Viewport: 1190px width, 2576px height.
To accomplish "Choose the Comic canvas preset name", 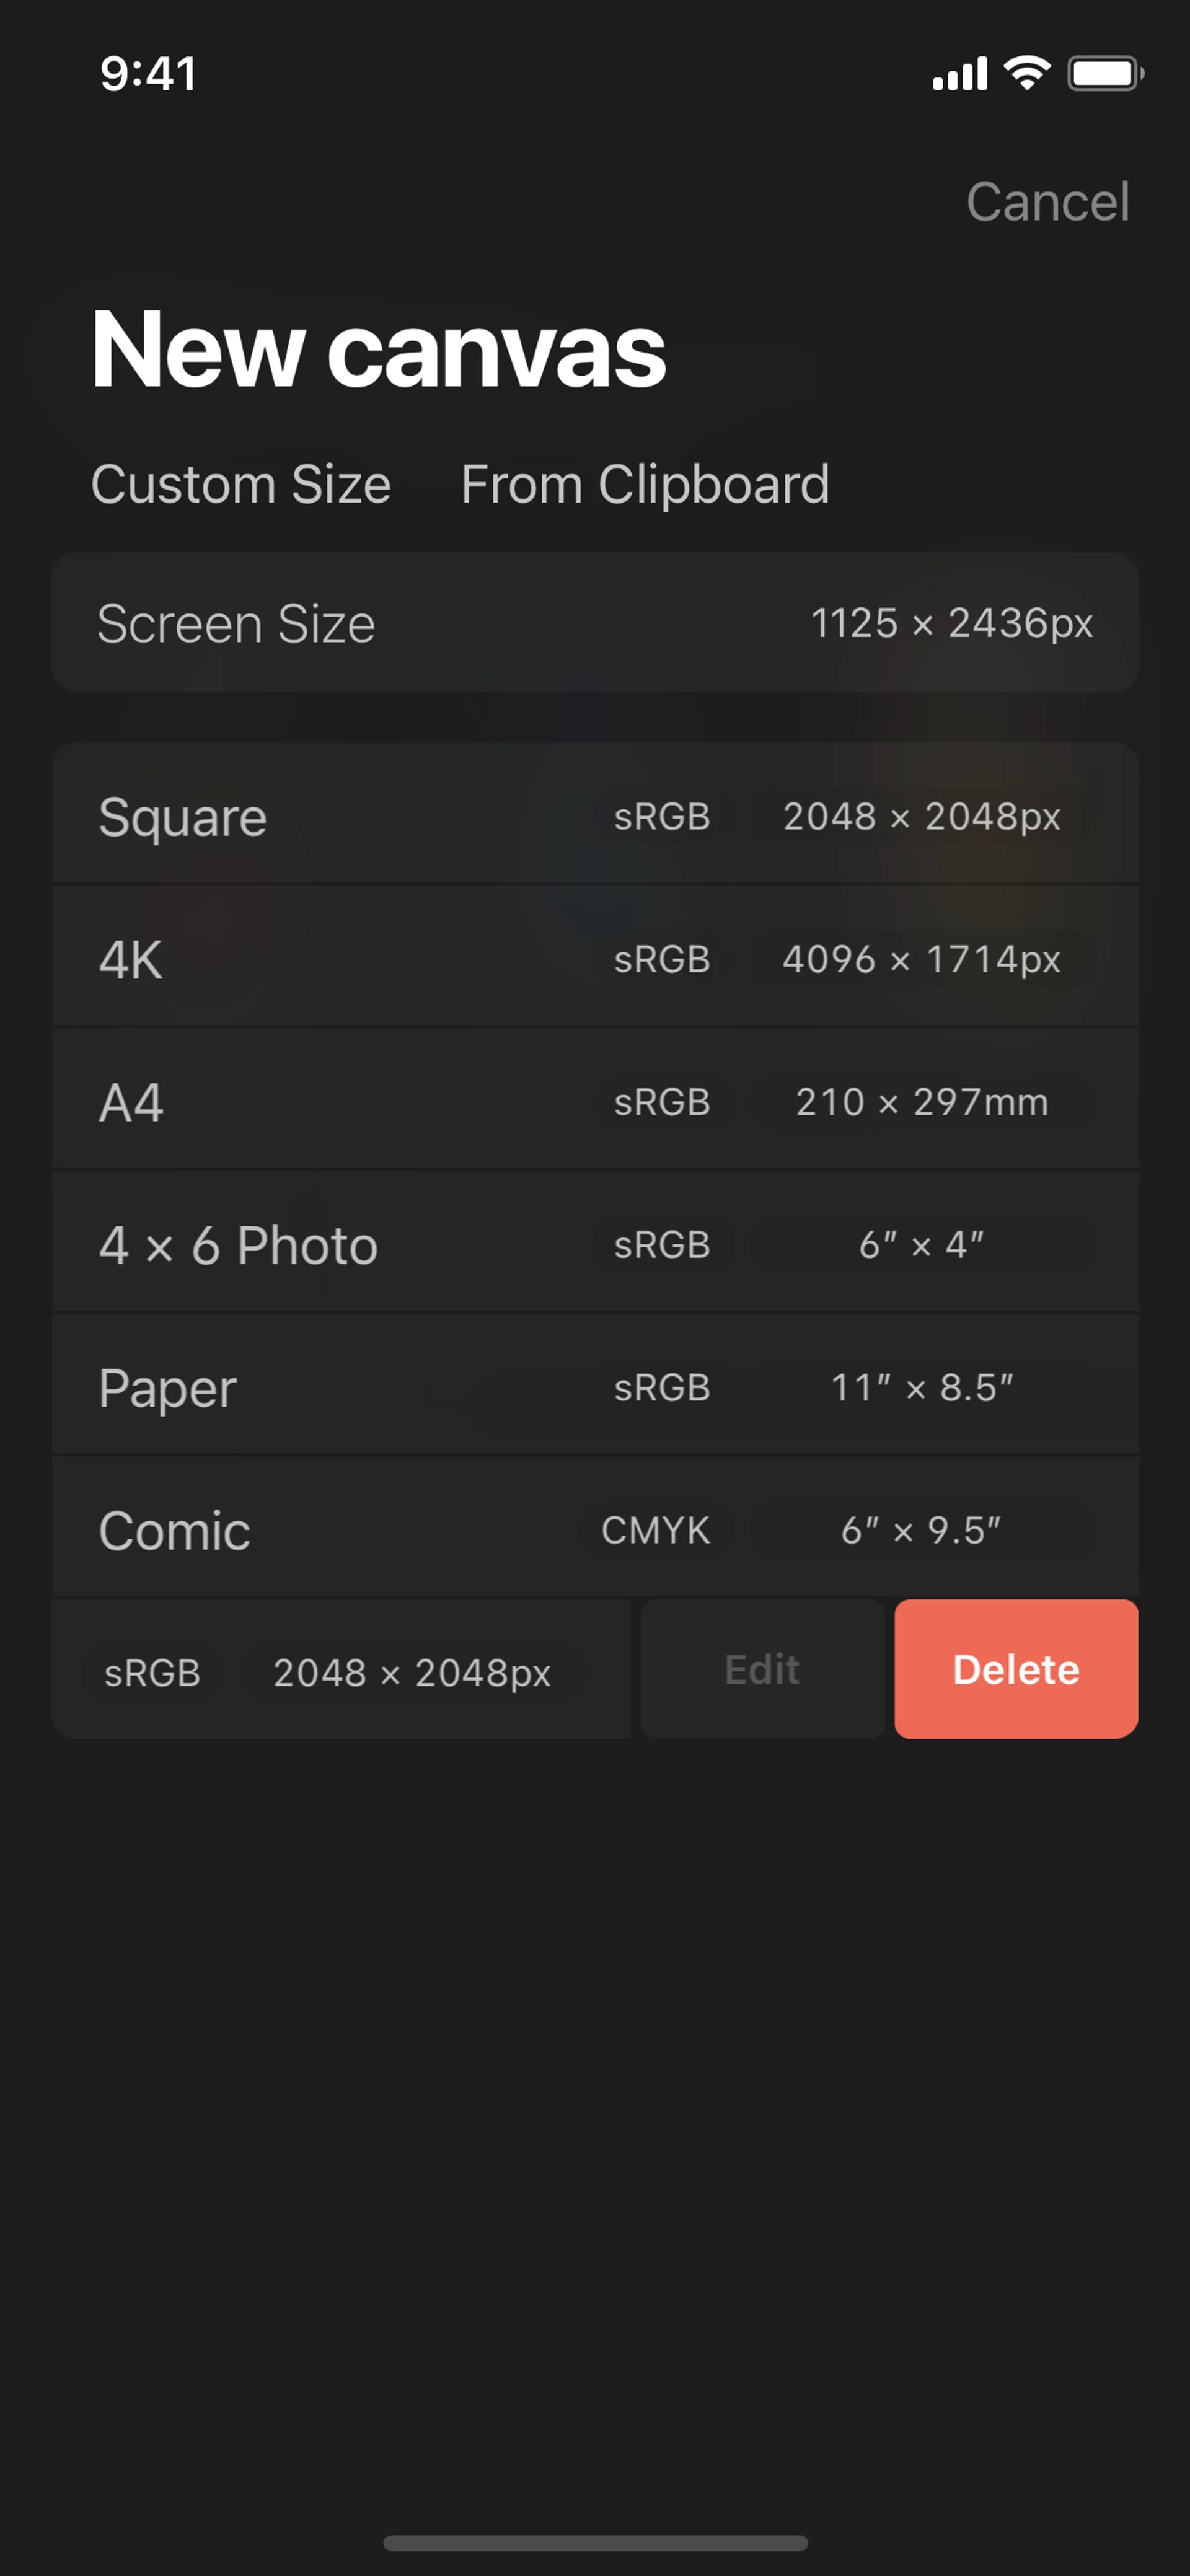I will tap(175, 1531).
